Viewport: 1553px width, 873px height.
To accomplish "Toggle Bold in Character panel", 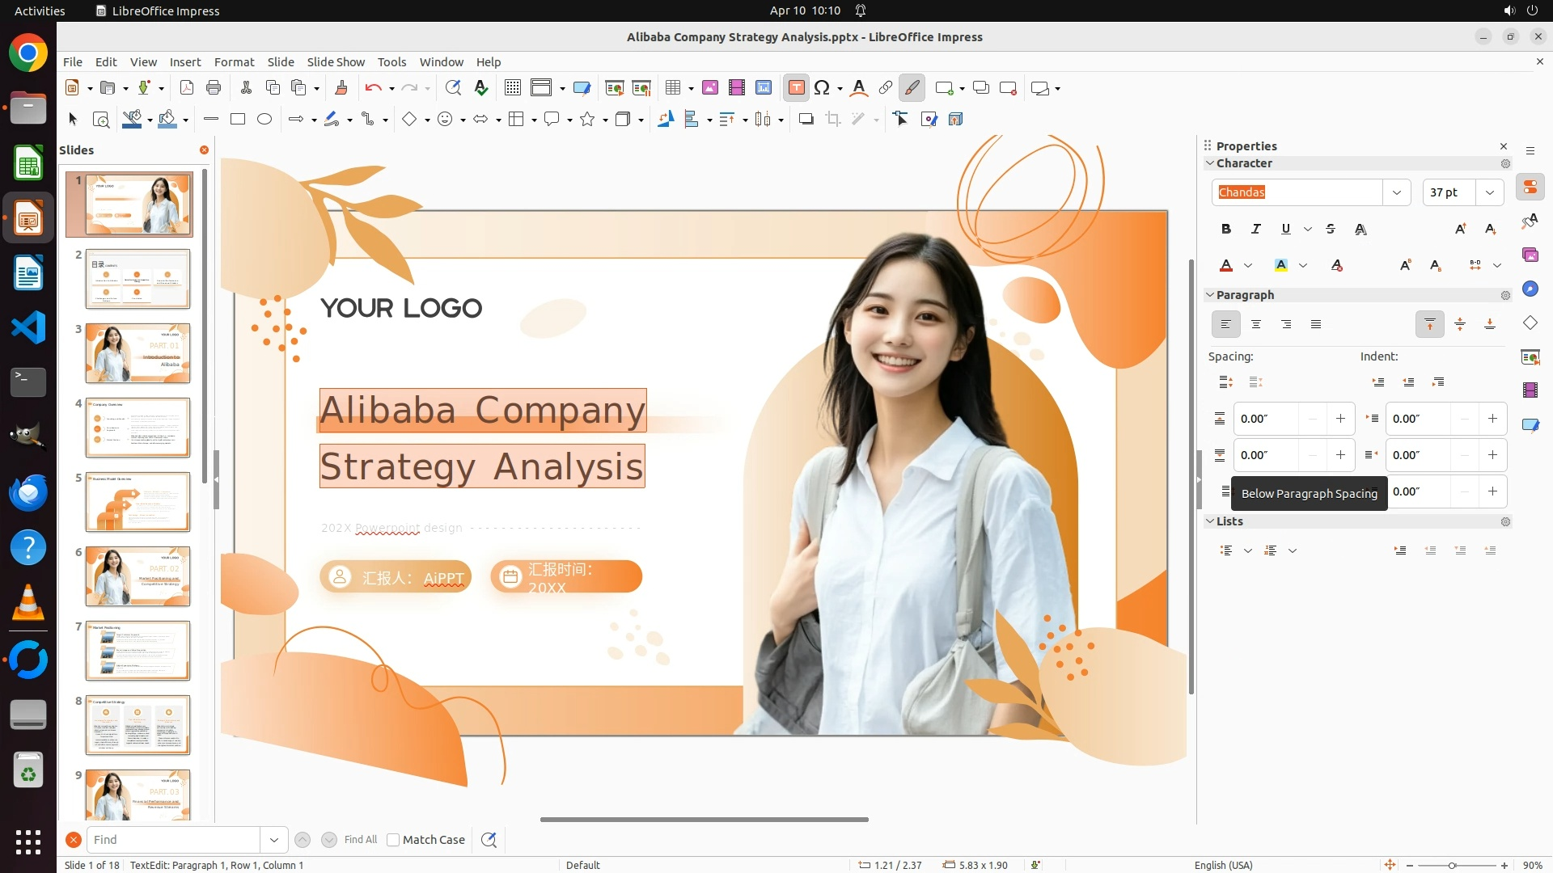I will click(1226, 230).
